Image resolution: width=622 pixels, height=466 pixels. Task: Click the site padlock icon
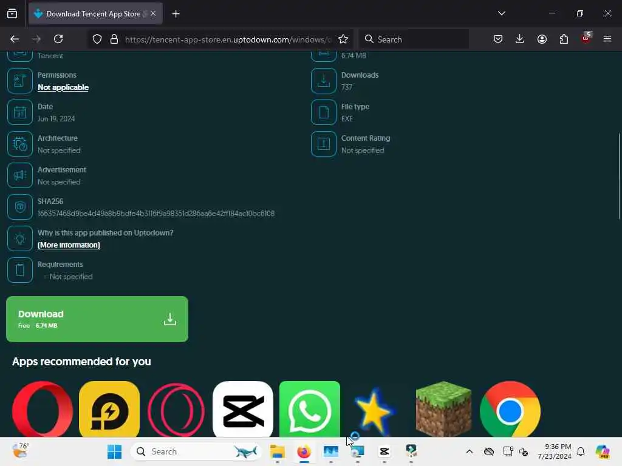coord(114,39)
